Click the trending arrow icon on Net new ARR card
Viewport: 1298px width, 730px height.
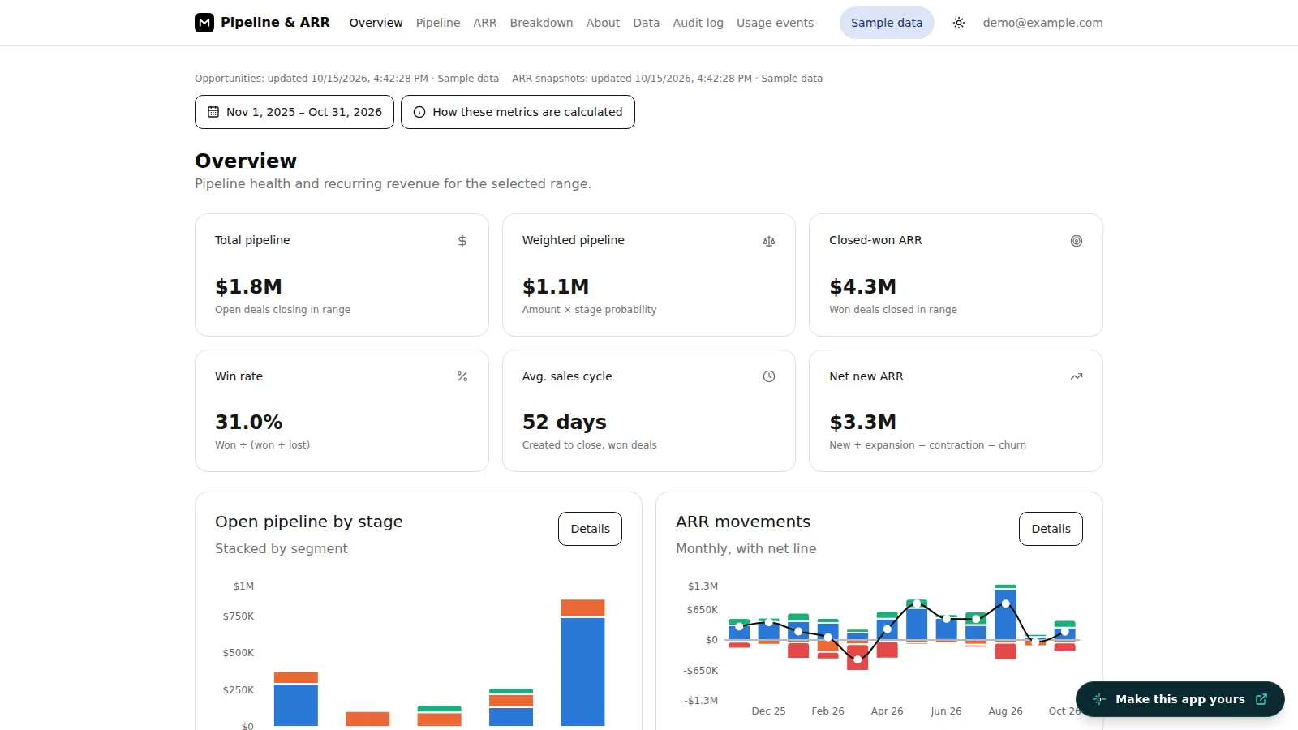click(1077, 376)
